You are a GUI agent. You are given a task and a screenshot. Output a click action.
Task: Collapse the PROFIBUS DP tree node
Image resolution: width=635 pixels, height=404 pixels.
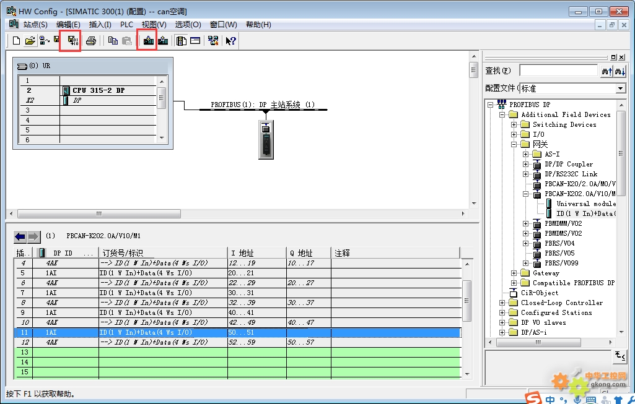(491, 105)
